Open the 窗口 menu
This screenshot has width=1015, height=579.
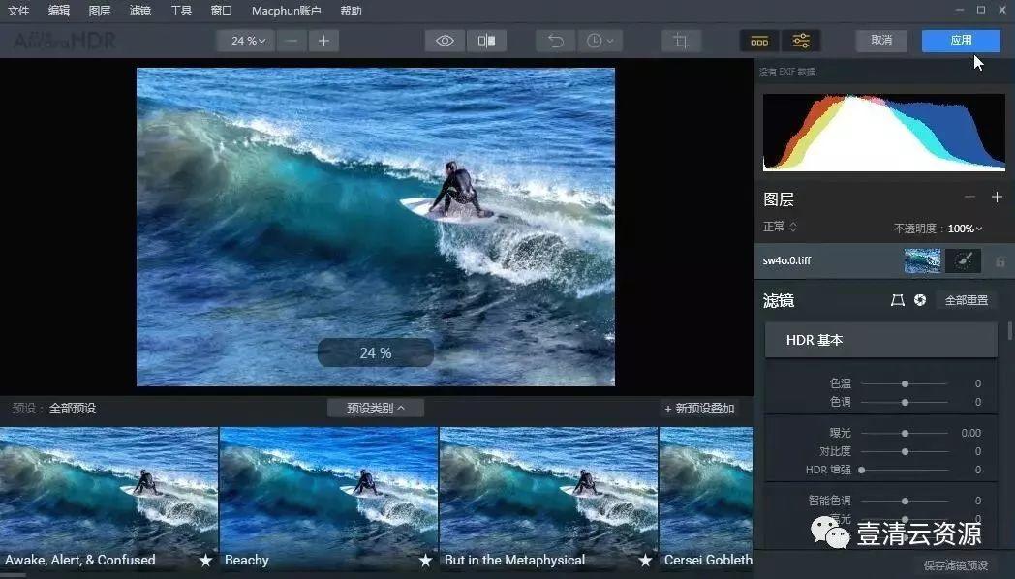(x=222, y=11)
